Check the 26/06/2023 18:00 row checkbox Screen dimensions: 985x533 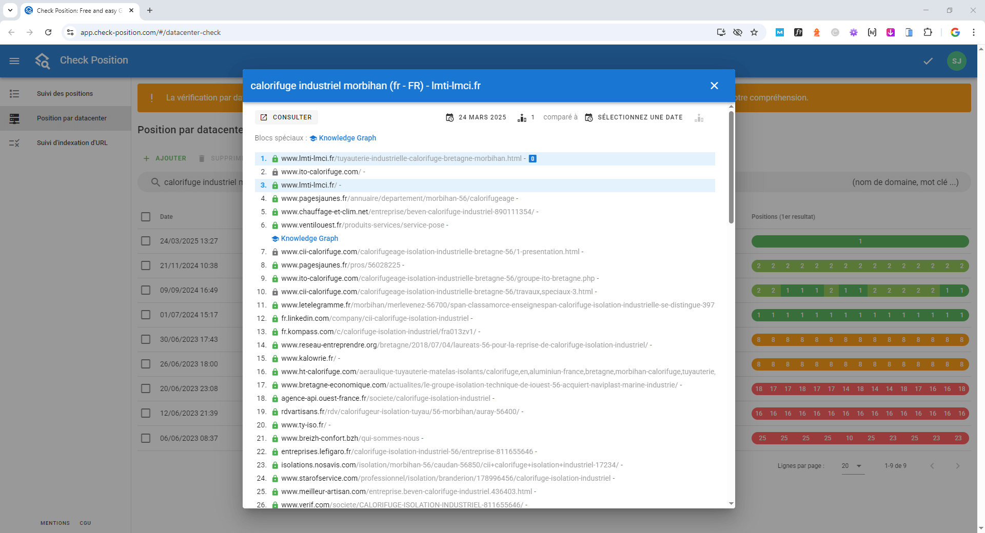click(x=146, y=364)
